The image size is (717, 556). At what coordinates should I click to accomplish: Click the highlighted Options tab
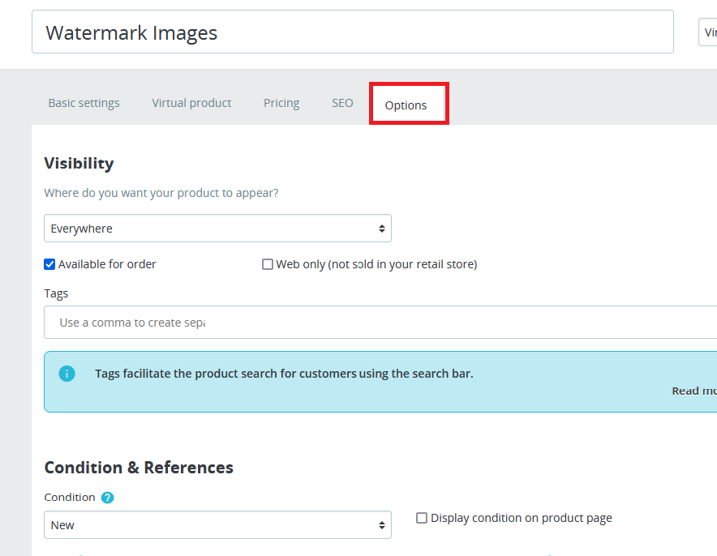(406, 105)
